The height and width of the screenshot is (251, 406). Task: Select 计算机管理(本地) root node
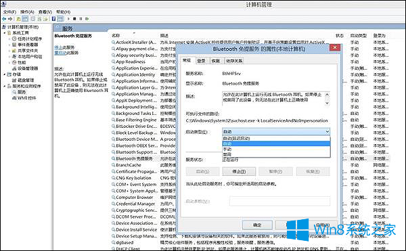(23, 27)
